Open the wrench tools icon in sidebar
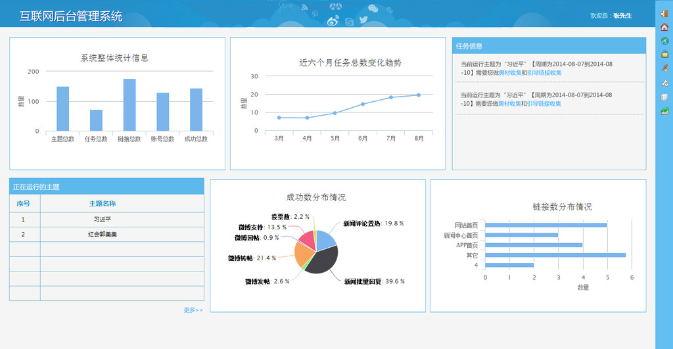673x349 pixels. pos(664,83)
